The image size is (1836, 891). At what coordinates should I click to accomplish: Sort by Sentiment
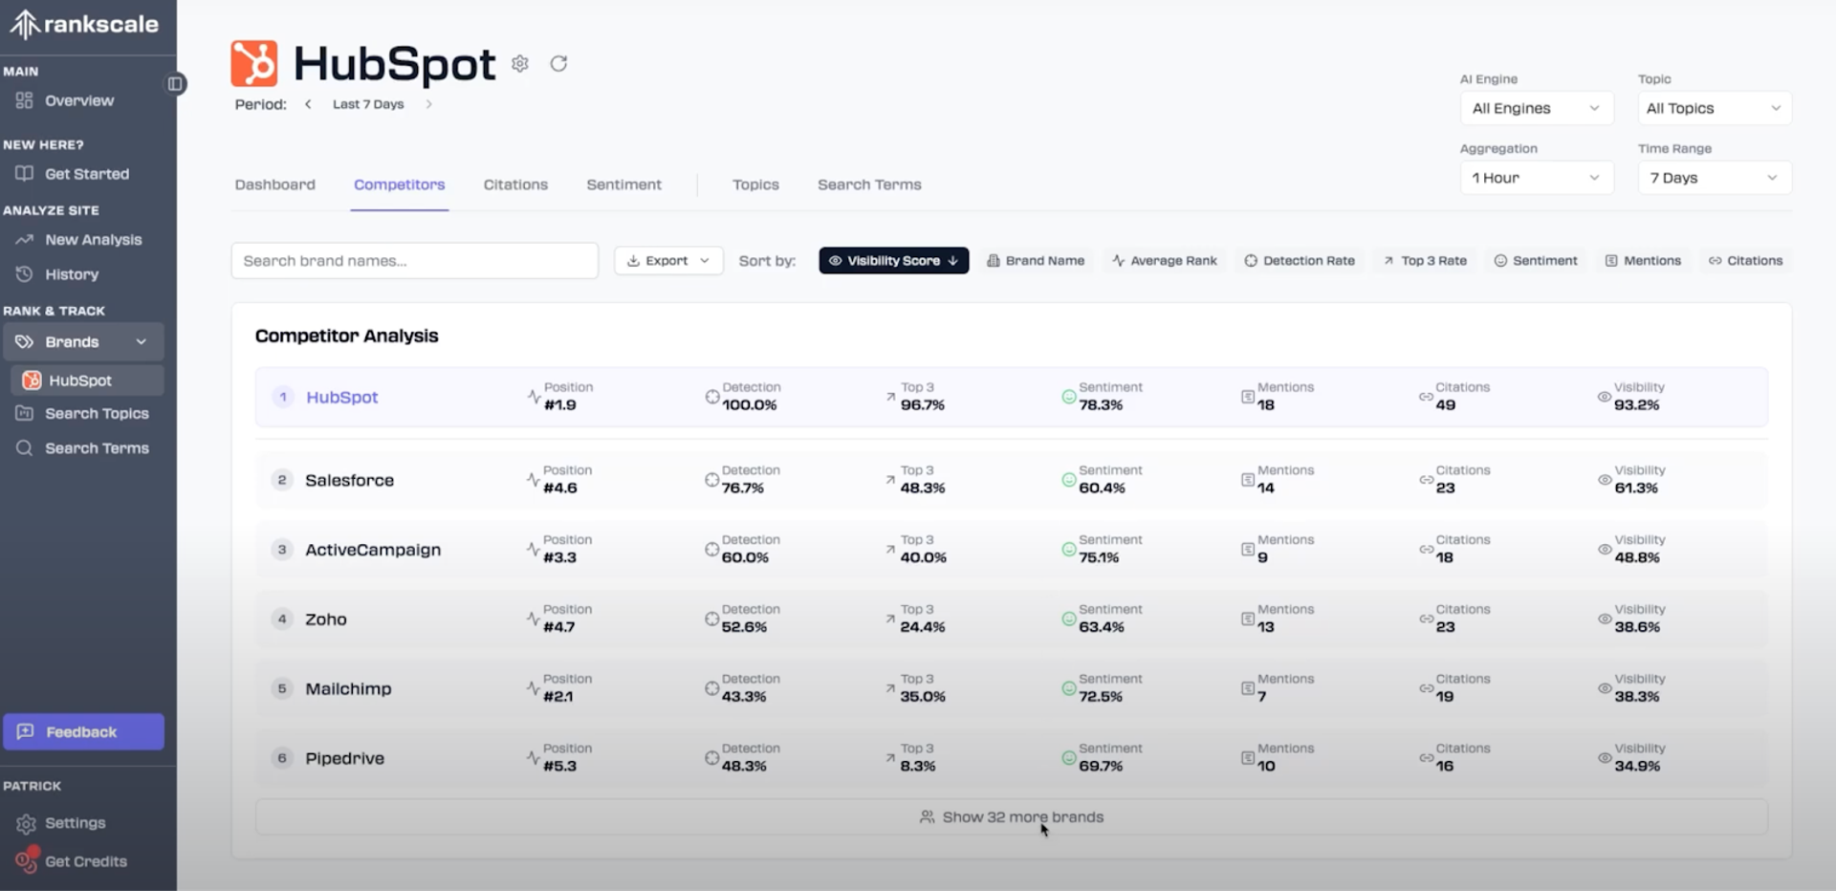[x=1536, y=261]
